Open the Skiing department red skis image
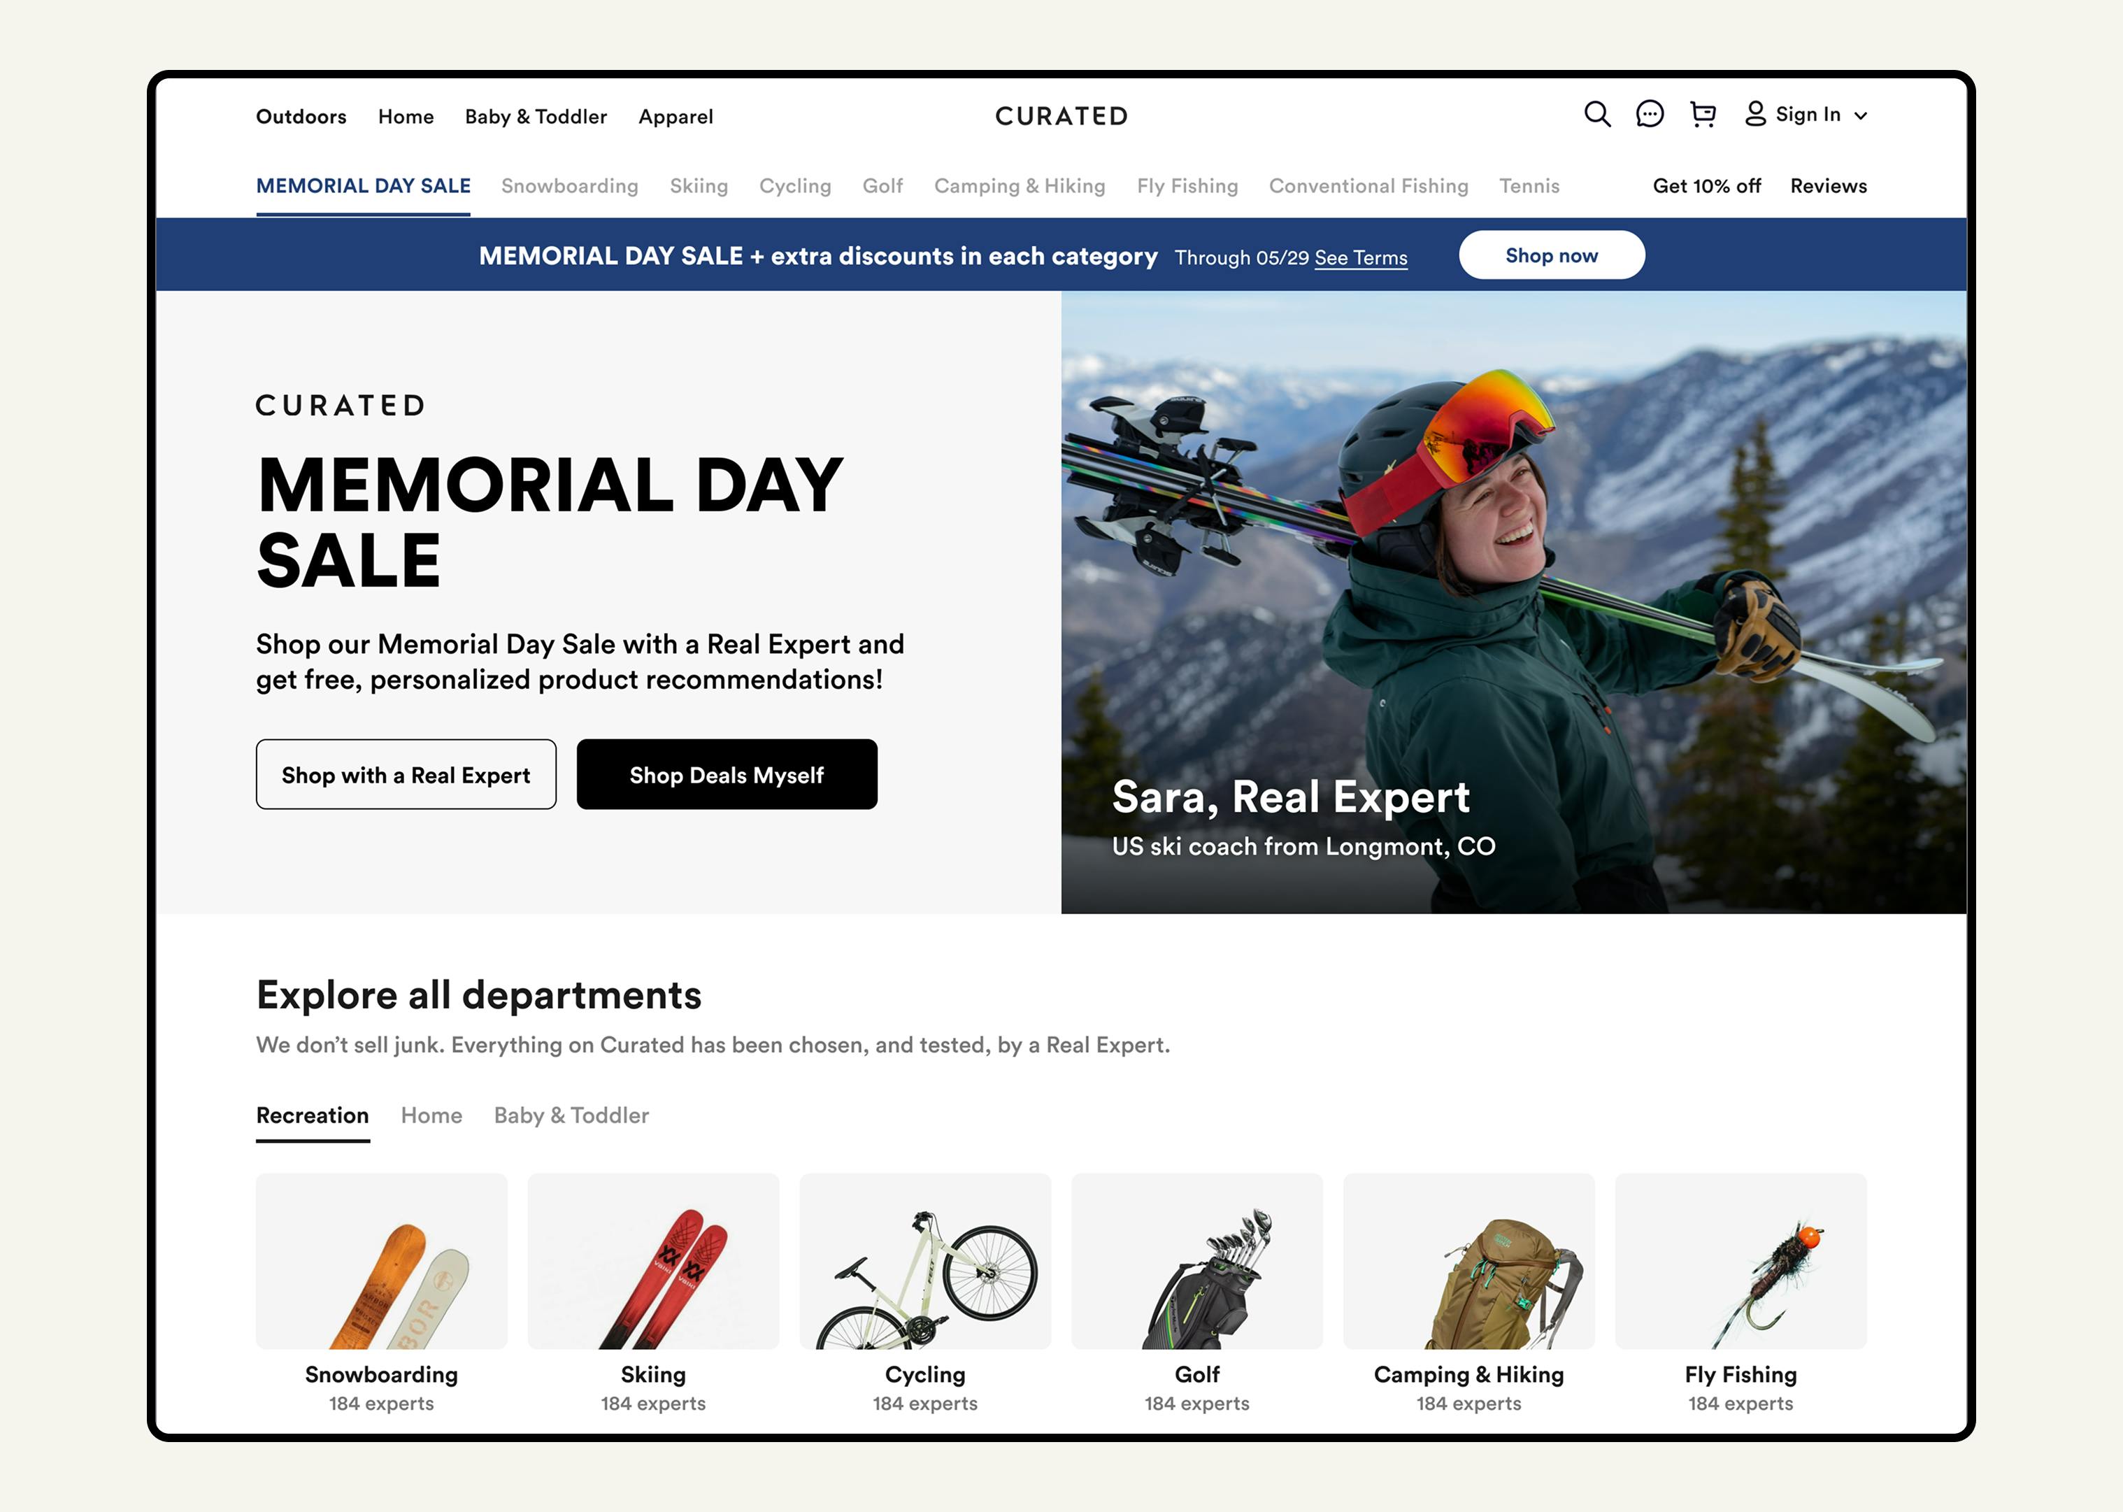 point(653,1262)
